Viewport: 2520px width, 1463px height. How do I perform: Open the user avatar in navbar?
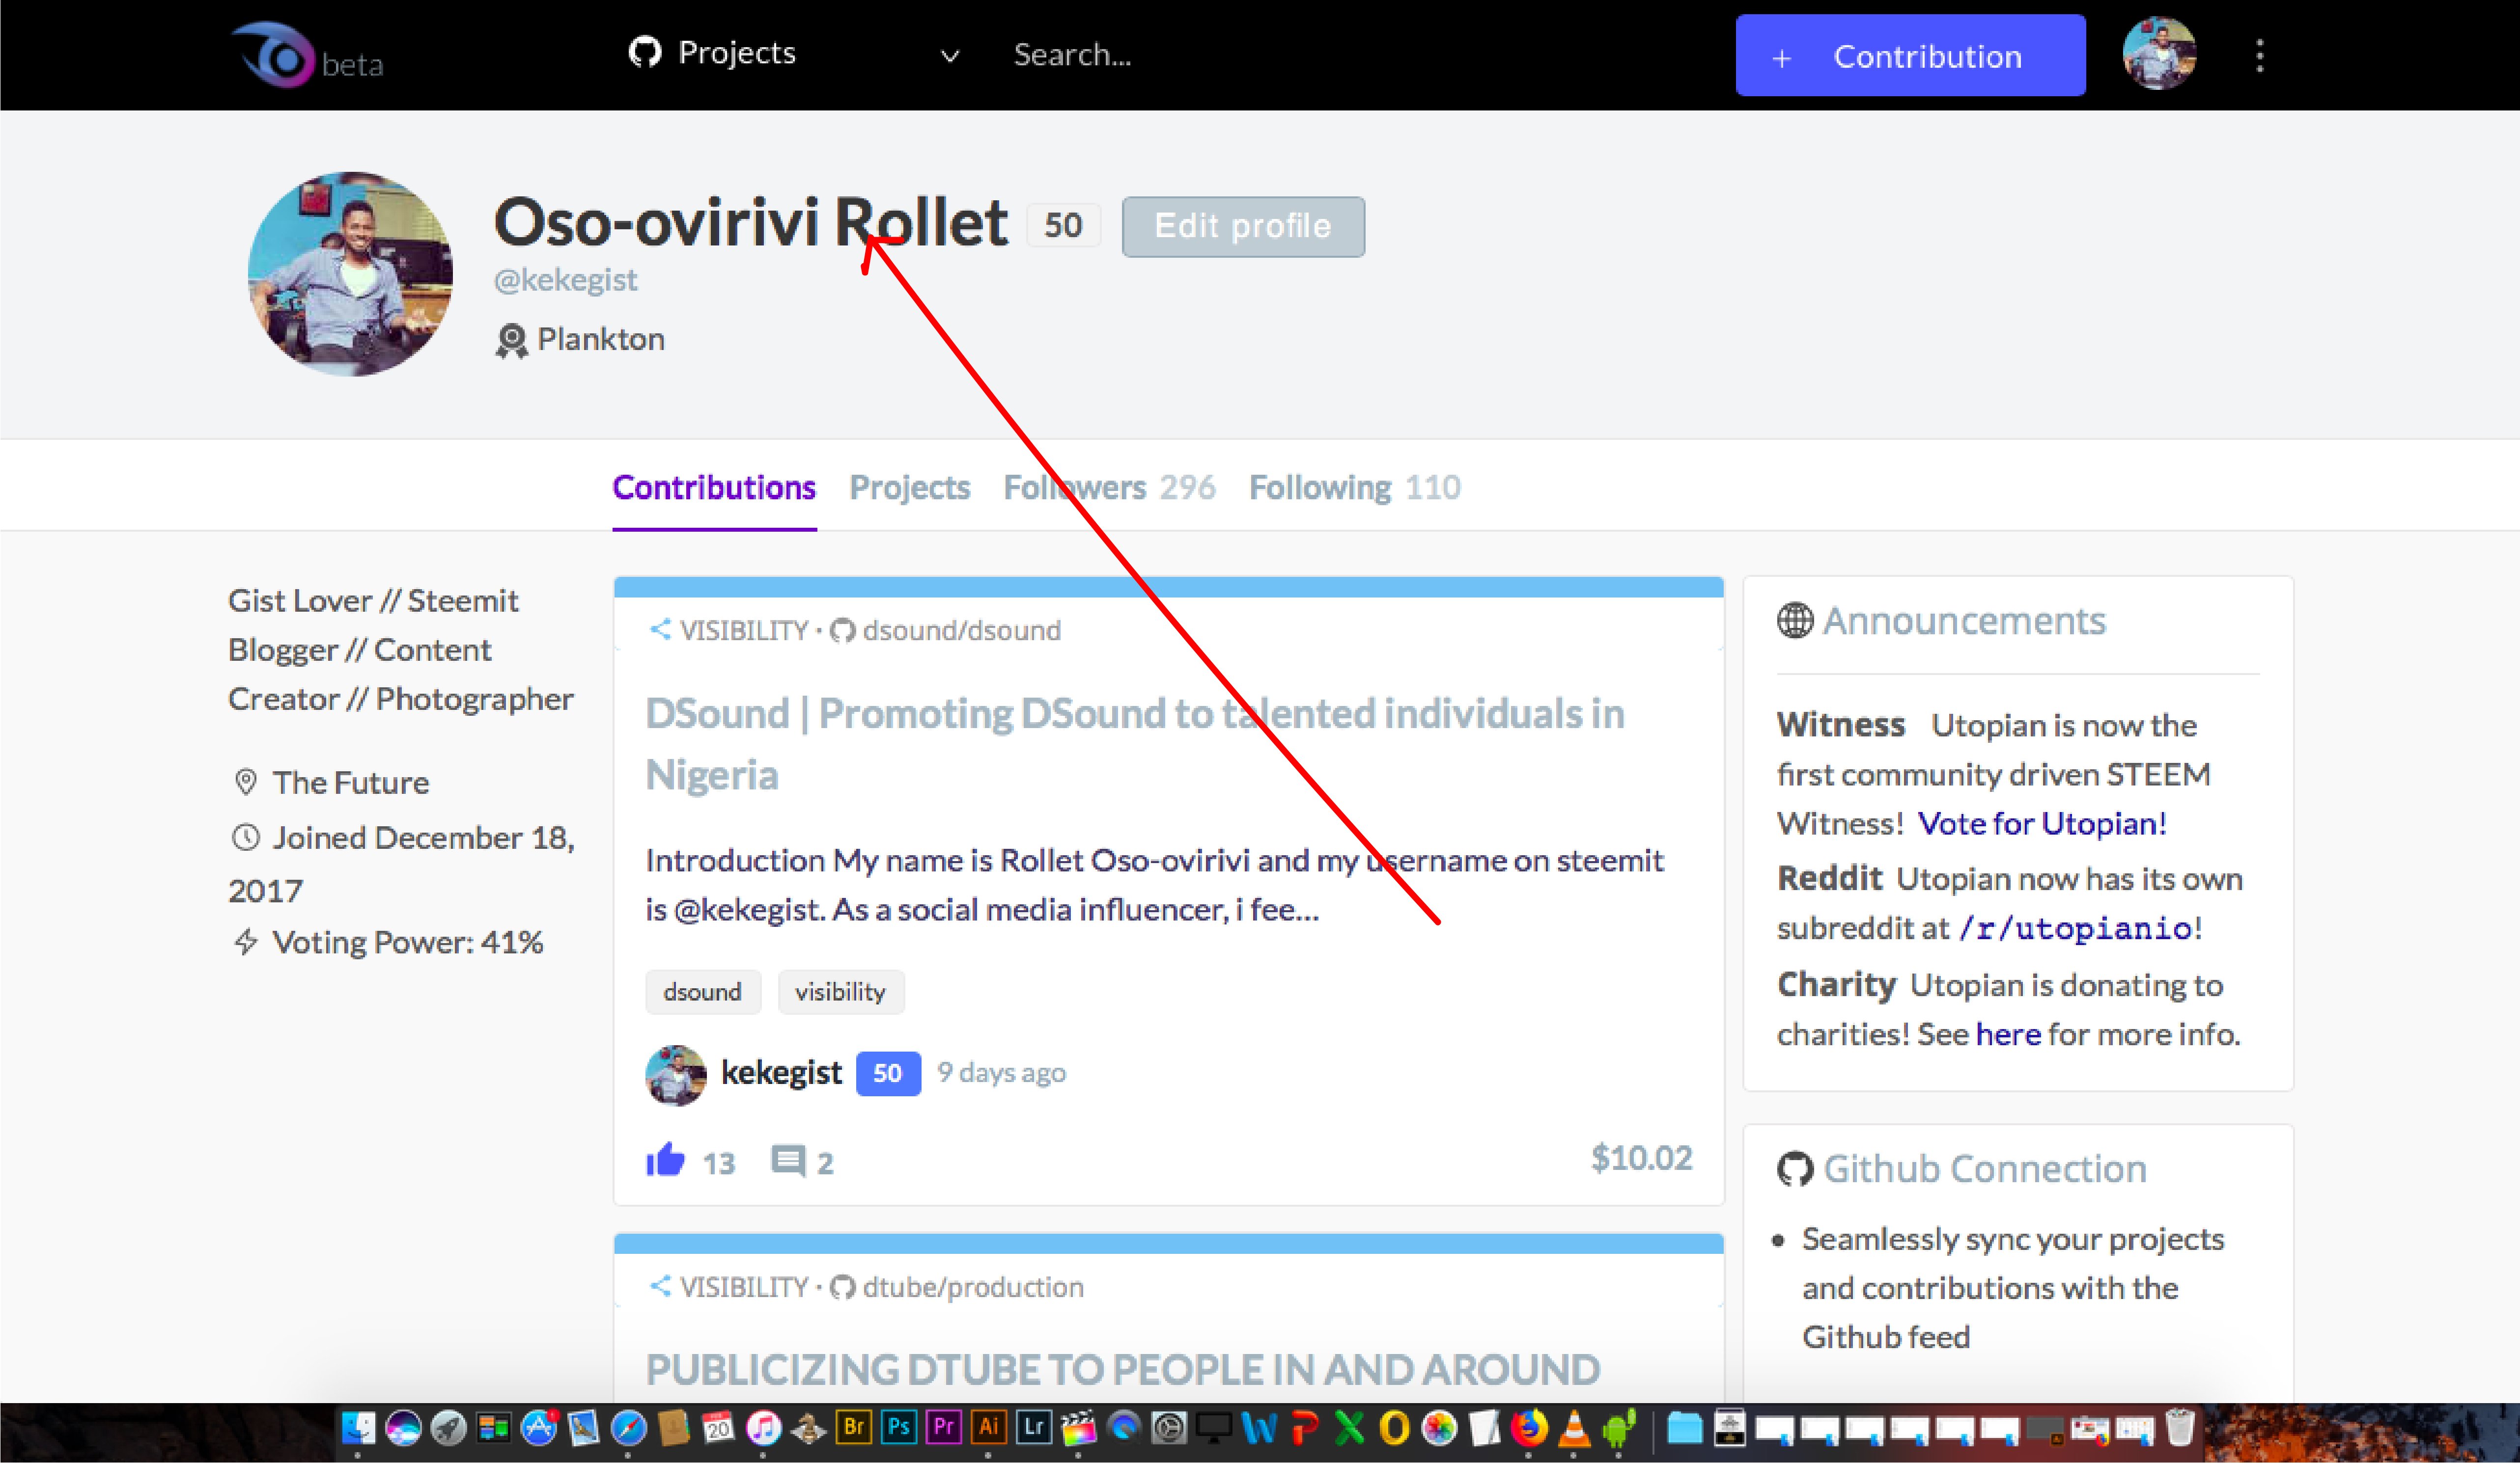click(2159, 54)
